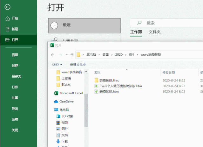Screen dimensions: 203x147
Task: Click scroll-up arrow of navigation pane
Action: tap(86, 71)
